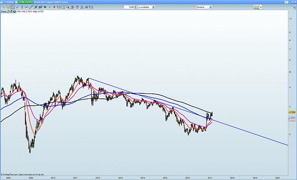The width and height of the screenshot is (297, 180).
Task: Click the last rectangle icon in the toolbar
Action: (x=91, y=7)
